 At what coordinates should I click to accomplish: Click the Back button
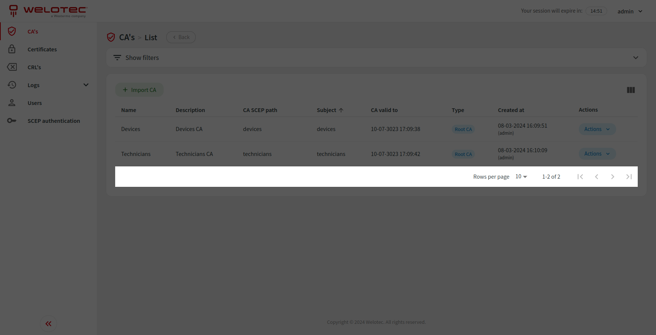[181, 37]
